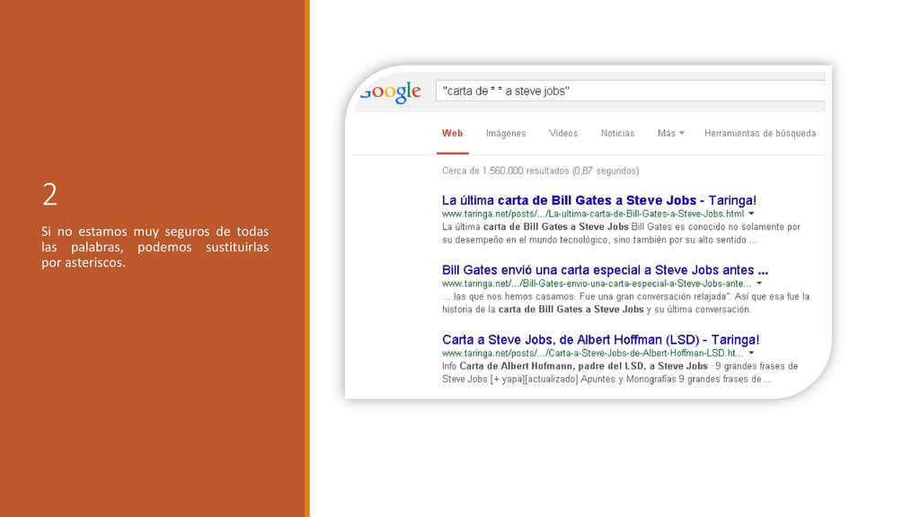Open Herramientas de búsqueda
The image size is (920, 517).
[760, 134]
